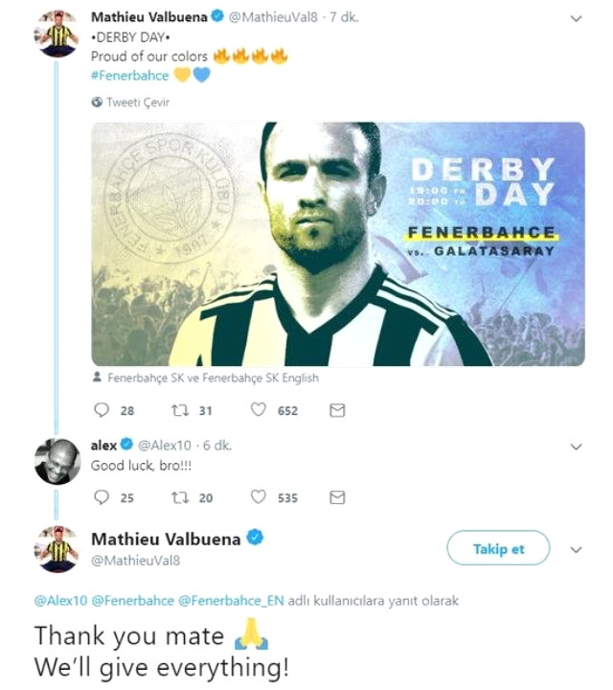Open alex's profile picture

pyautogui.click(x=57, y=461)
